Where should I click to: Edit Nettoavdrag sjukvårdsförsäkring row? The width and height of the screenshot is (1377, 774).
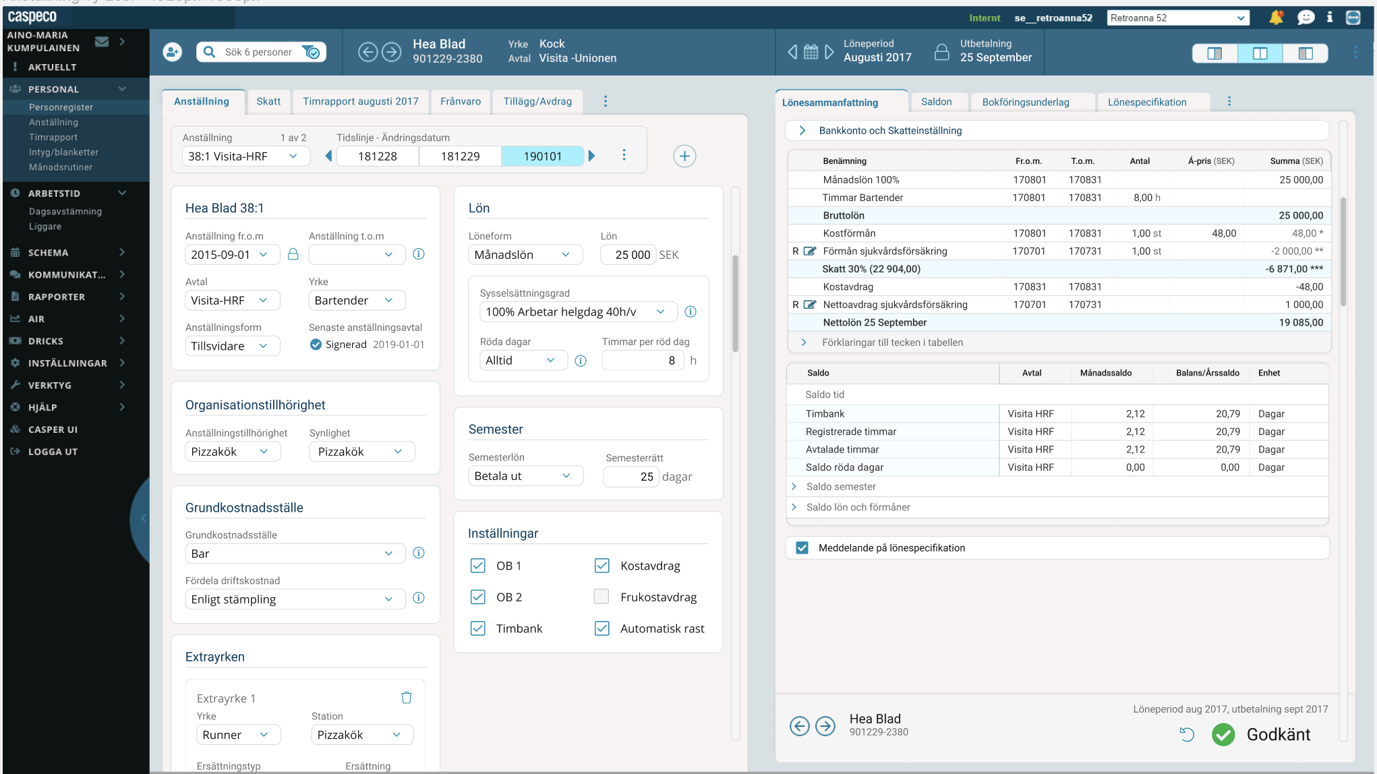[810, 305]
